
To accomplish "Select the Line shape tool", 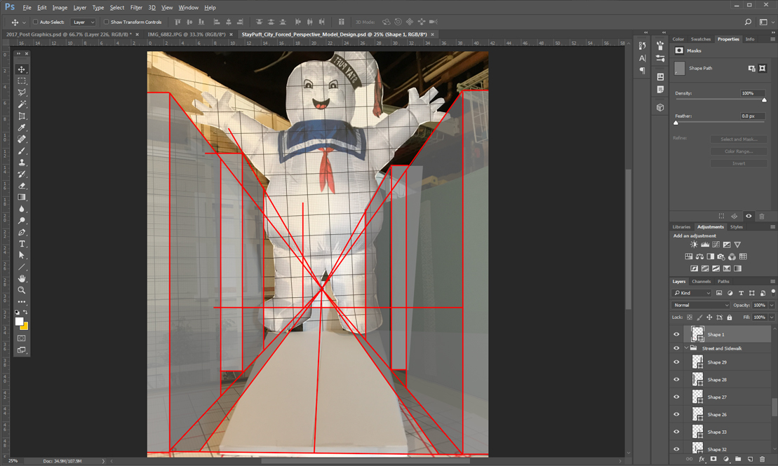I will (x=21, y=267).
